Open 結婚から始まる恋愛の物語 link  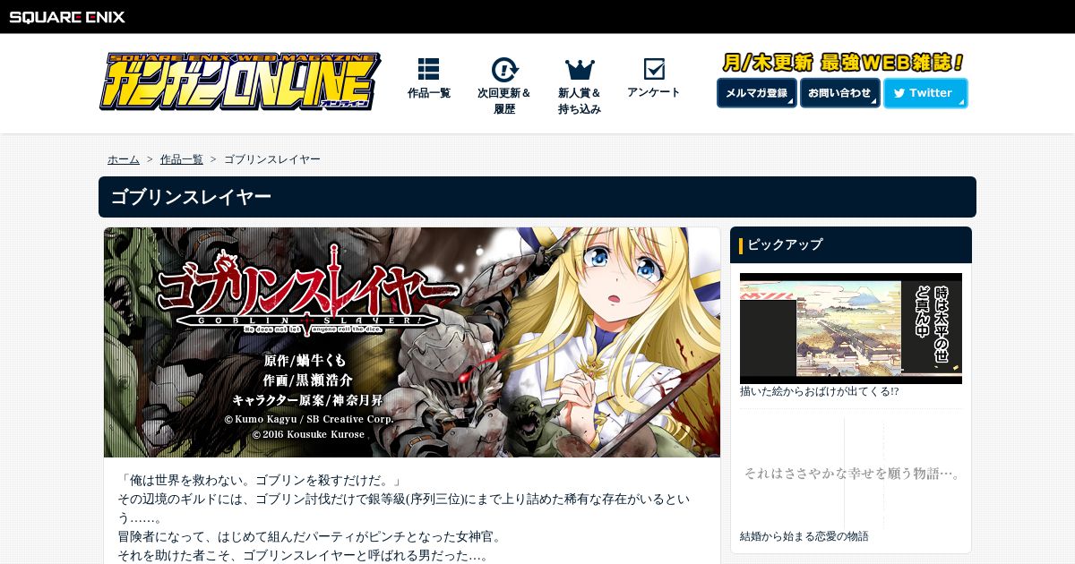point(804,536)
